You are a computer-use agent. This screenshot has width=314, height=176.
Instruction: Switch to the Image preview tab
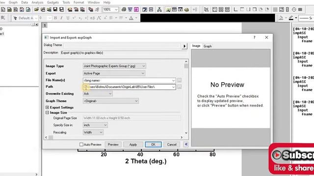click(196, 46)
